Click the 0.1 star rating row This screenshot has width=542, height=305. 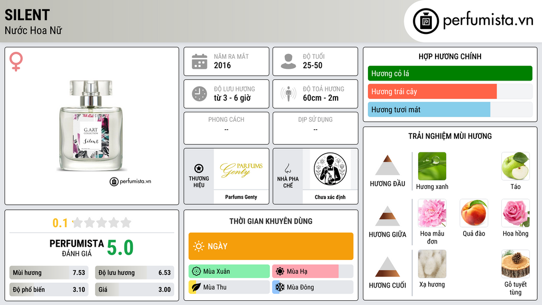coord(92,223)
